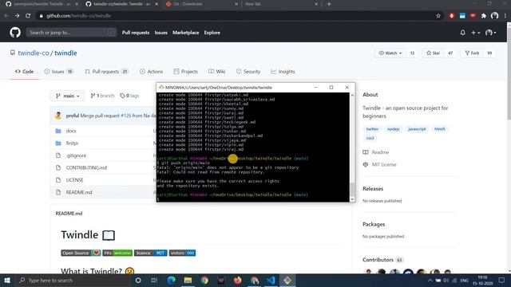Open Explore in the header
Viewport: 511px width, 287px height.
(x=212, y=33)
